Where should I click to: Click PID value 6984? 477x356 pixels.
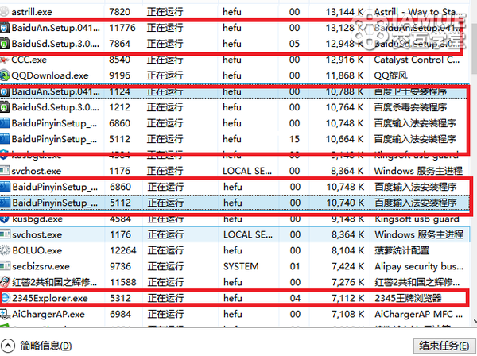pos(120,314)
